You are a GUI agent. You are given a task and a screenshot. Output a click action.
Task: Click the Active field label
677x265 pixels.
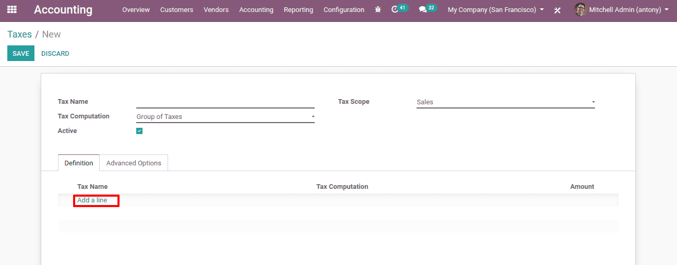point(67,131)
